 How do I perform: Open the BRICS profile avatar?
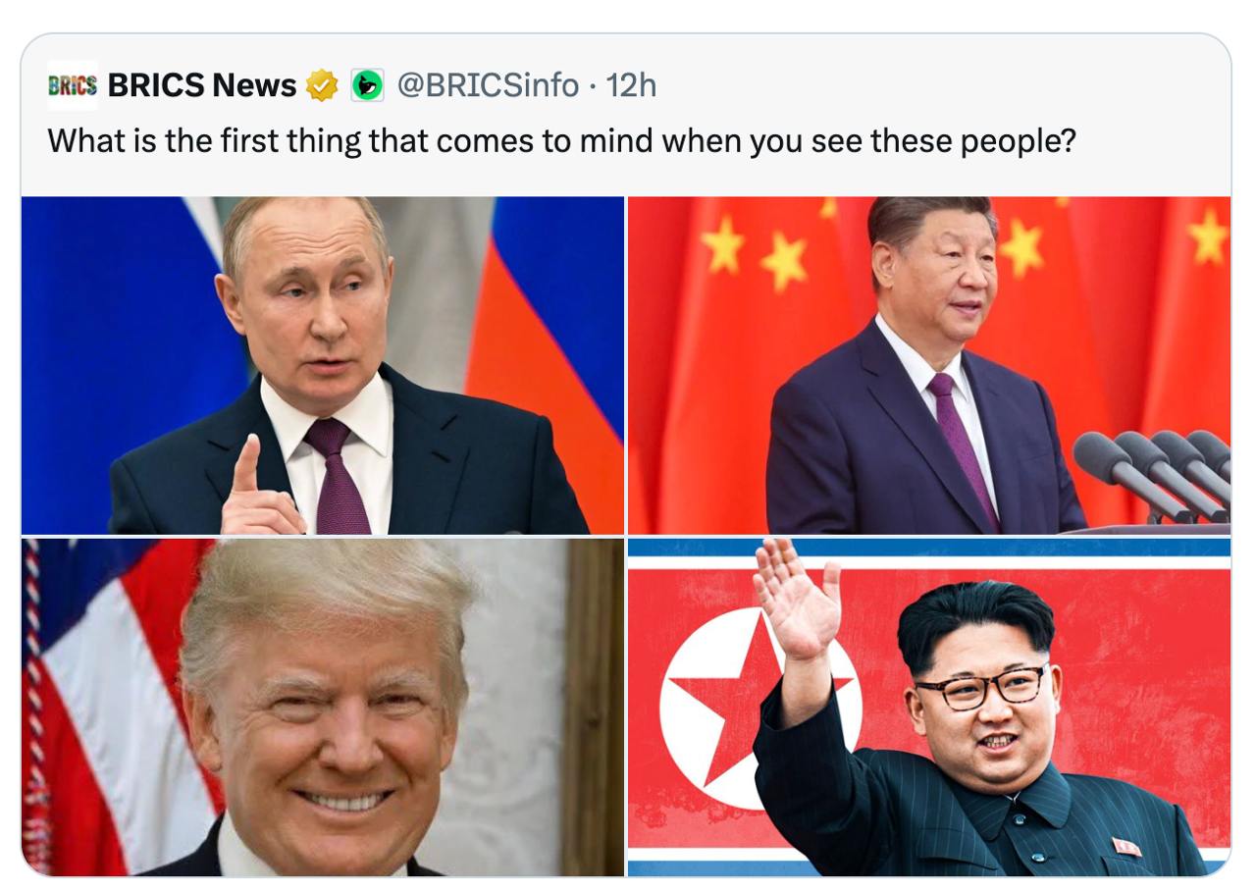(73, 85)
